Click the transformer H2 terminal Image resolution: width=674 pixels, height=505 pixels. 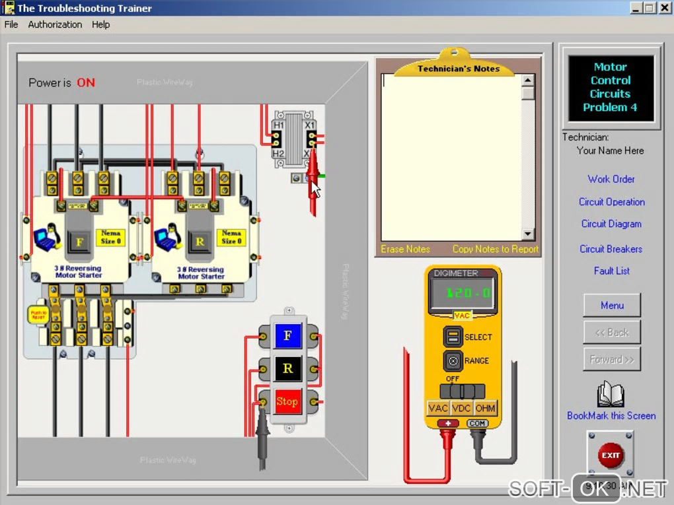[x=276, y=143]
